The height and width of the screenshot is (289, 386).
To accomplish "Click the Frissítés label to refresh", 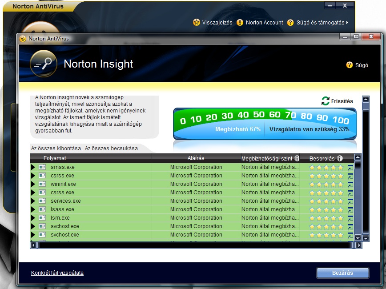I will pyautogui.click(x=342, y=101).
